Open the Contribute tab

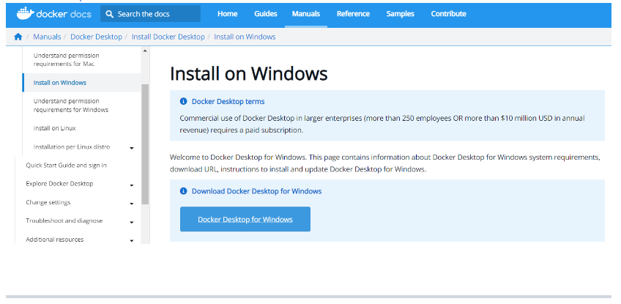click(x=448, y=14)
